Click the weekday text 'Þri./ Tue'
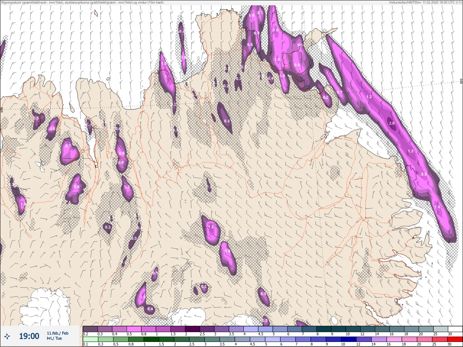 (x=54, y=339)
